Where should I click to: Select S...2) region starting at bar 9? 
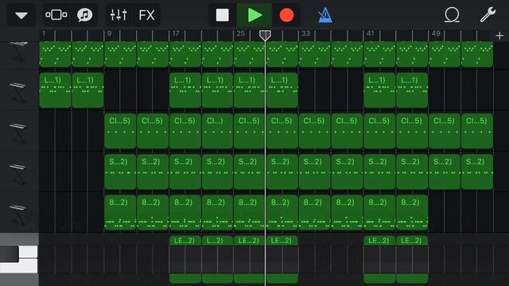120,172
